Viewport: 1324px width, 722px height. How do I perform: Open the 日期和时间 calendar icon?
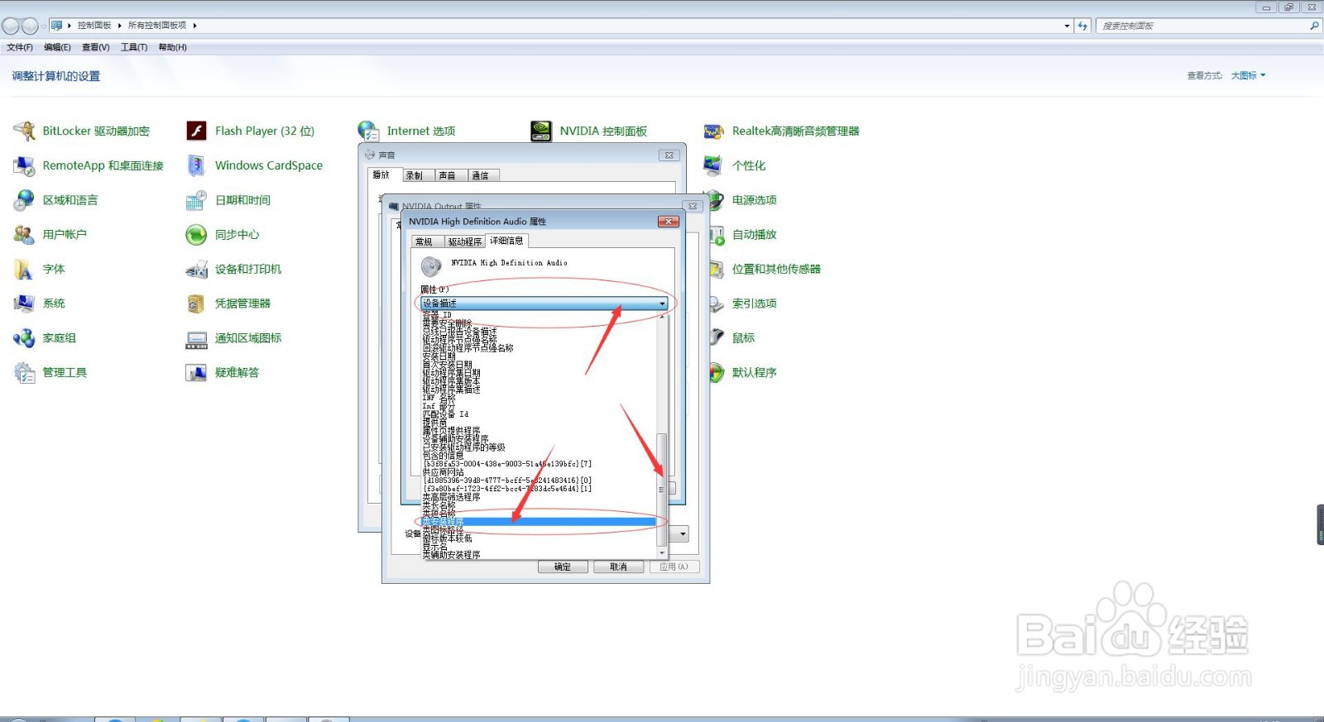pos(196,200)
